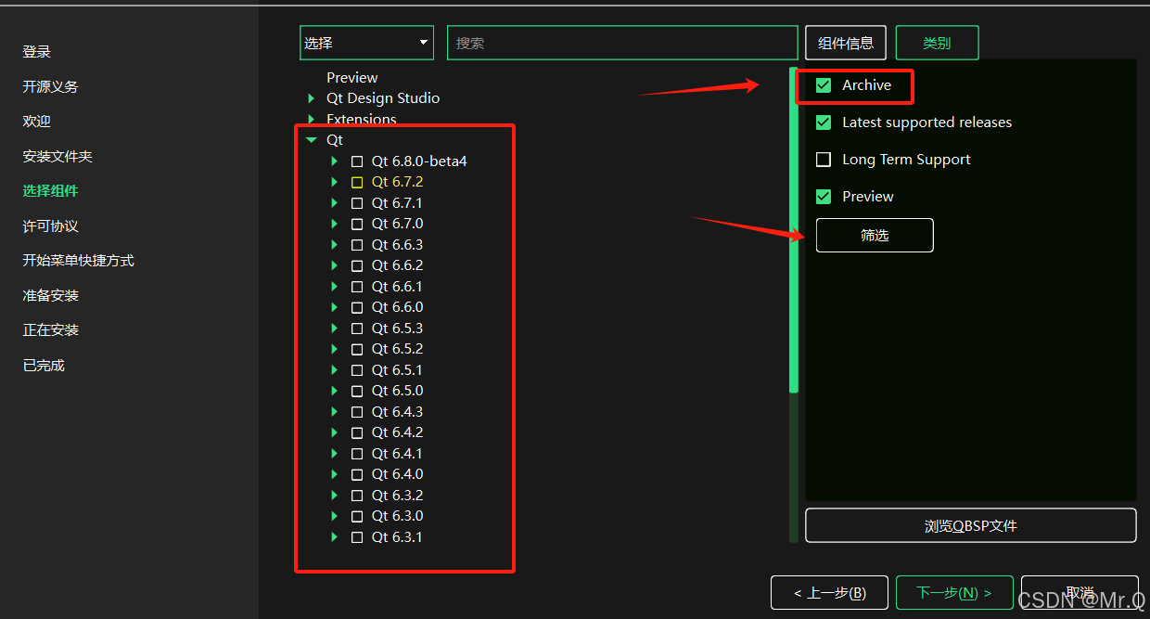Viewport: 1150px width, 619px height.
Task: Go back with 上一步(B)
Action: tap(829, 593)
